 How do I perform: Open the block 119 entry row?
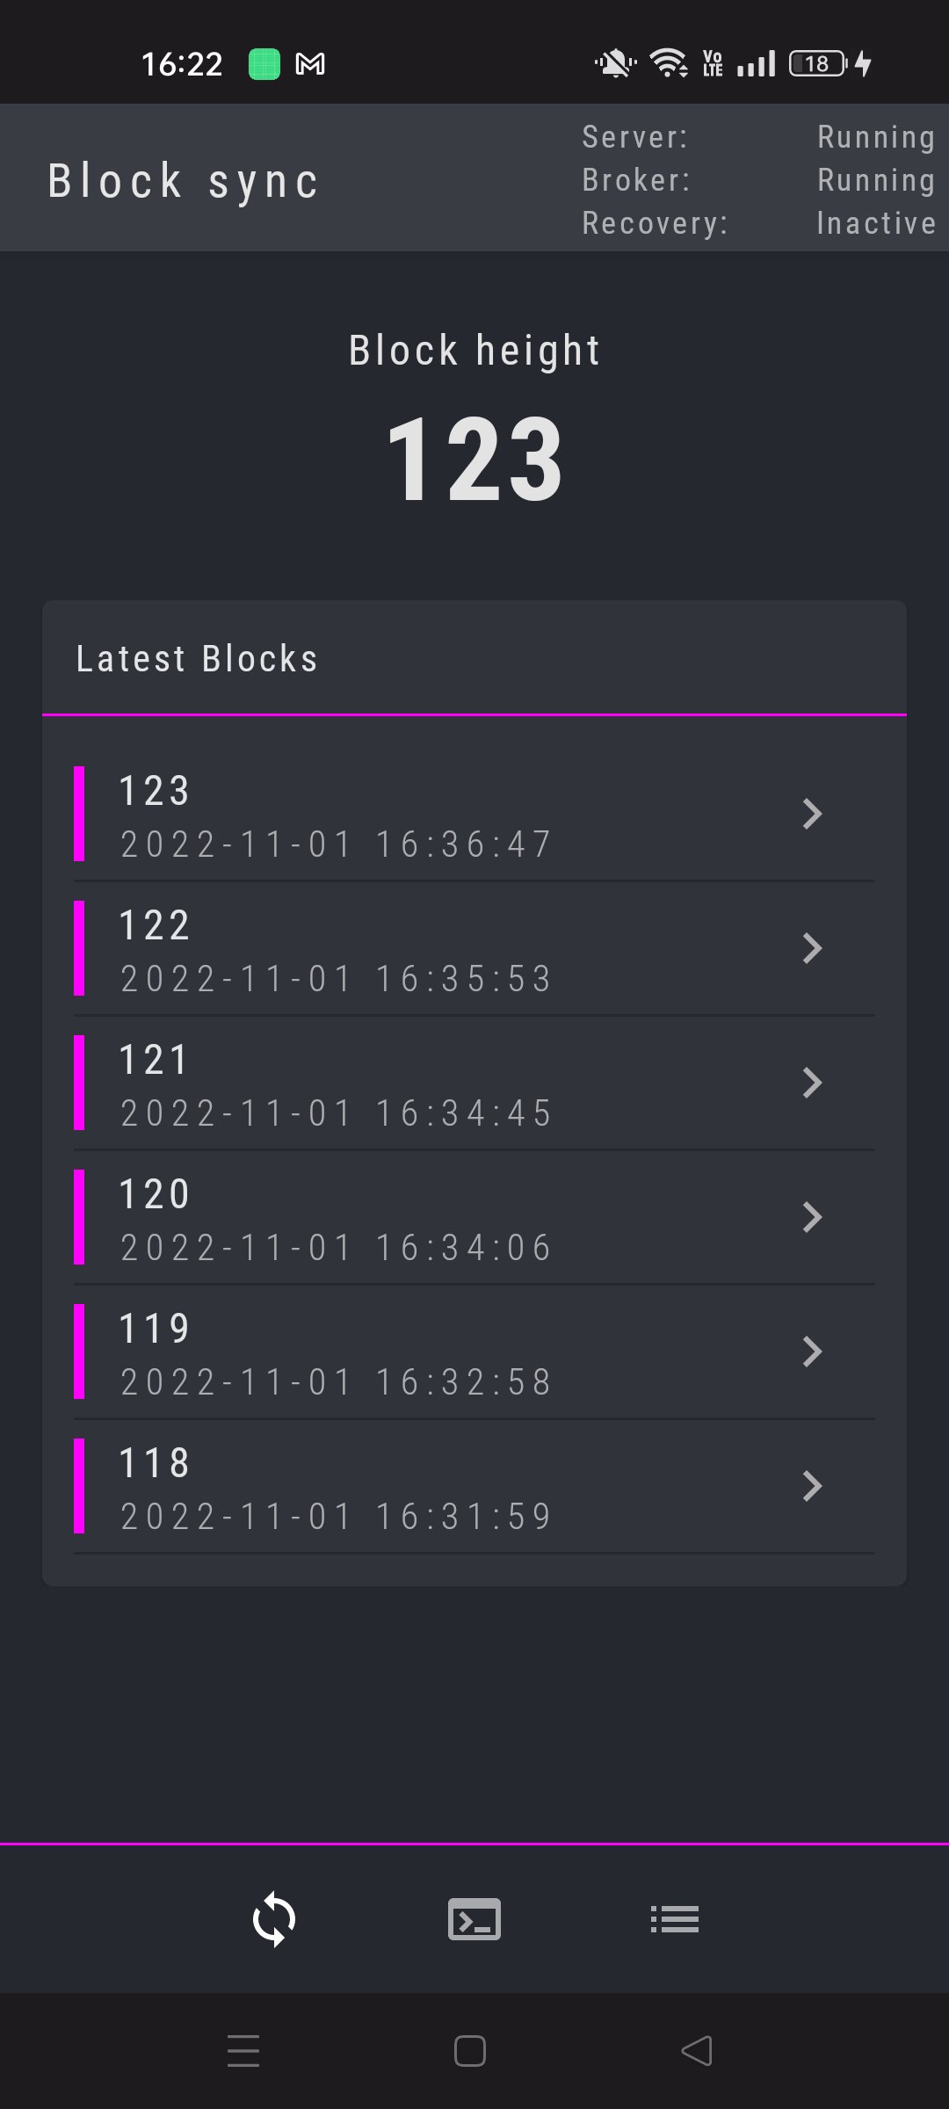coord(351,1352)
